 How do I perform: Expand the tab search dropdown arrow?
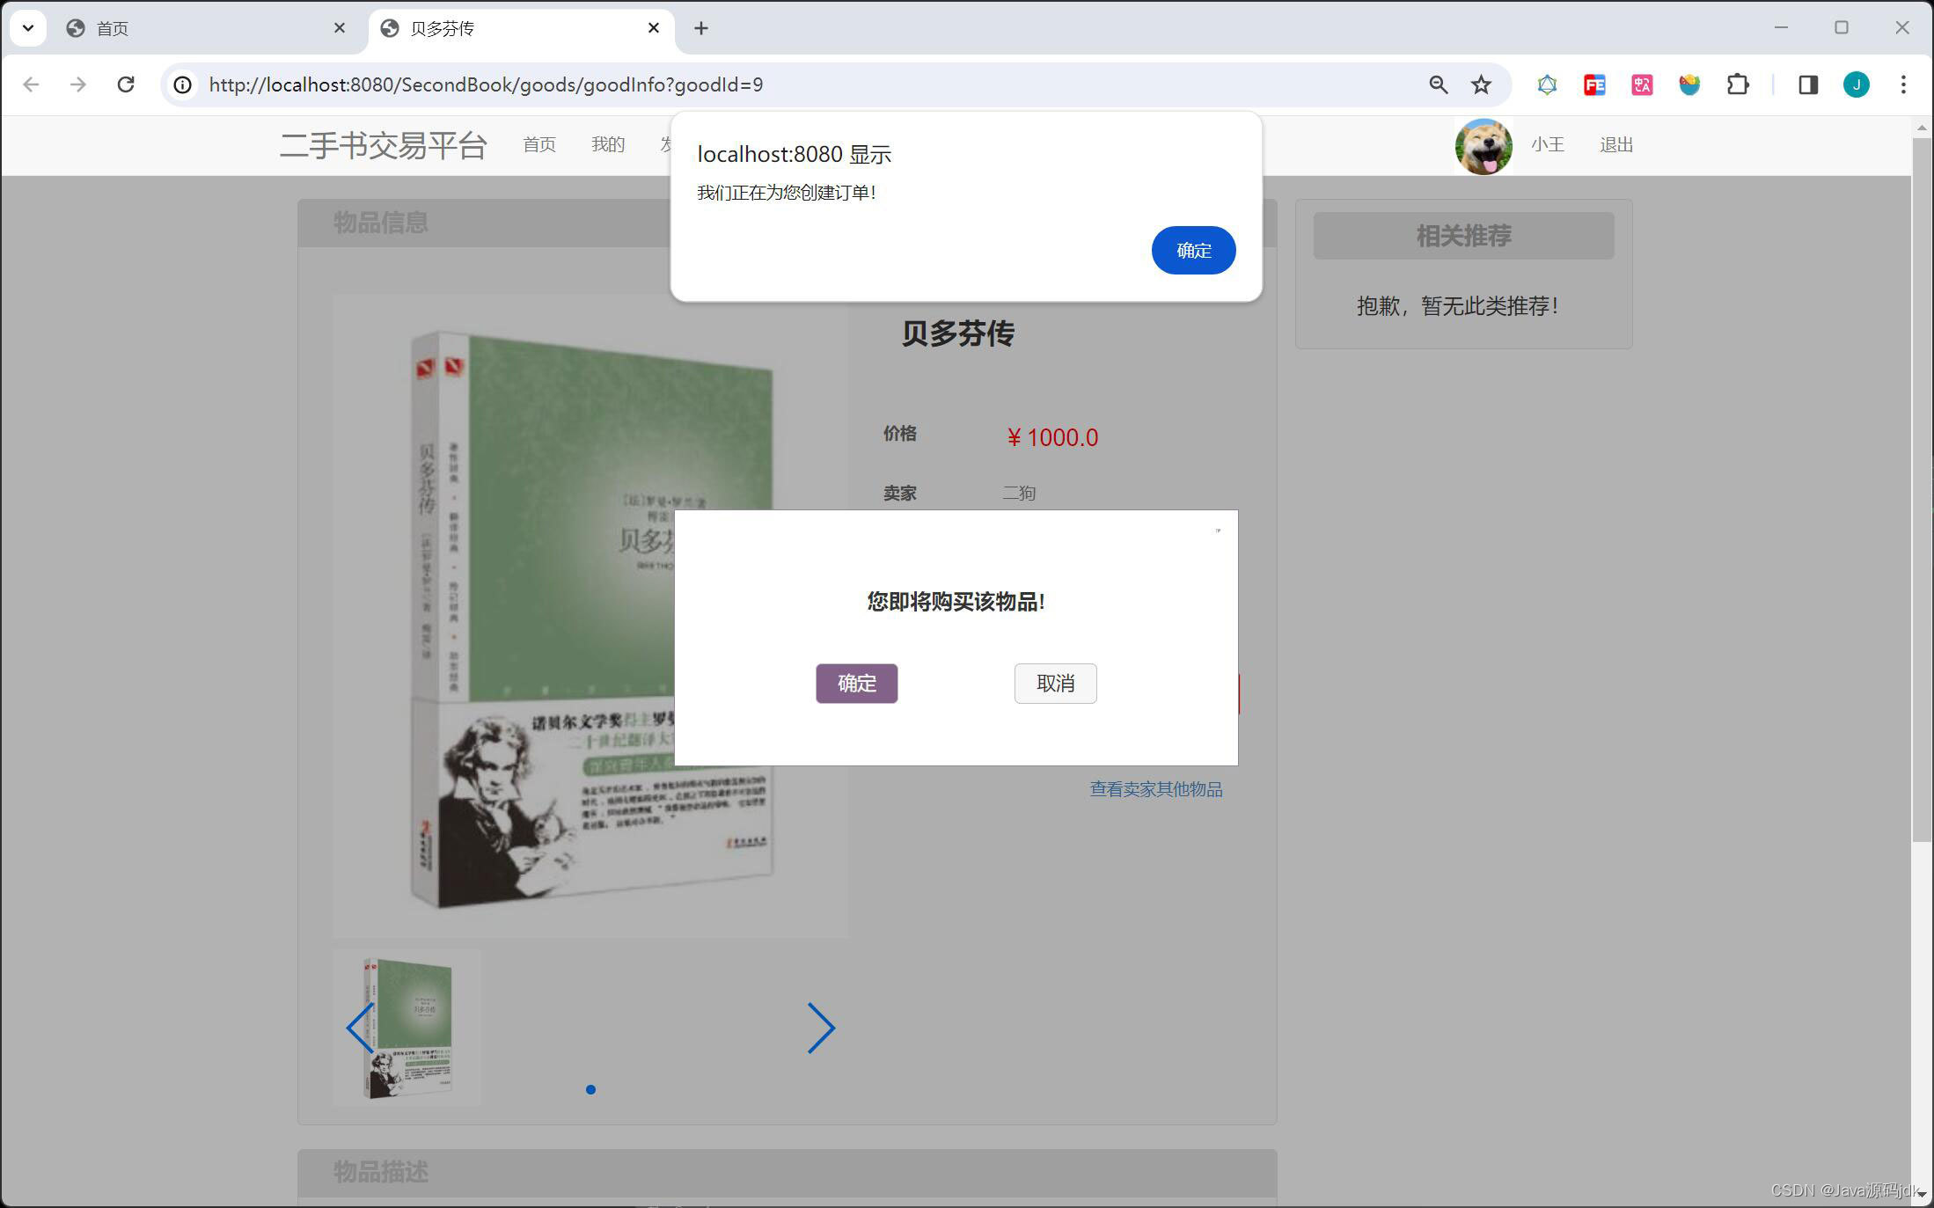(28, 28)
